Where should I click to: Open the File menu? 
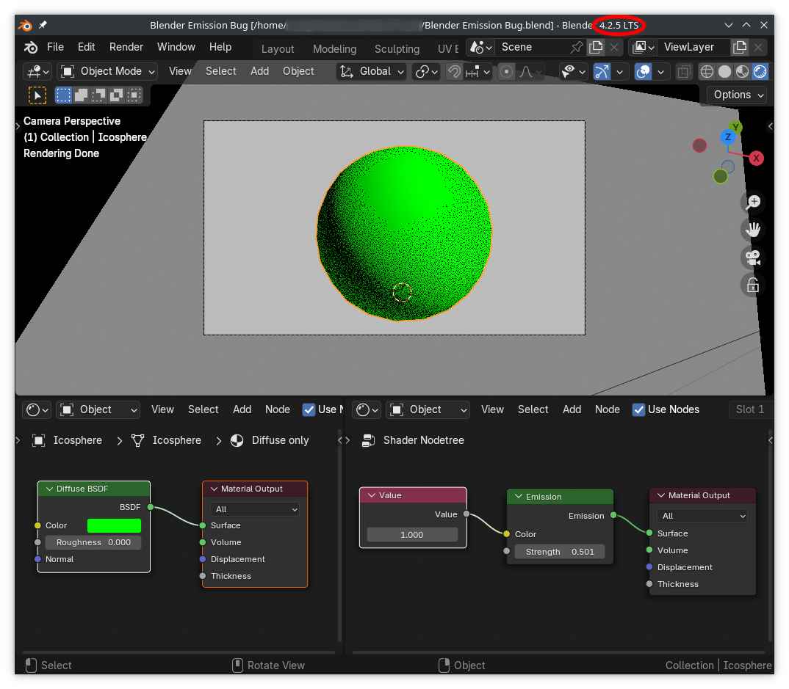pyautogui.click(x=55, y=47)
